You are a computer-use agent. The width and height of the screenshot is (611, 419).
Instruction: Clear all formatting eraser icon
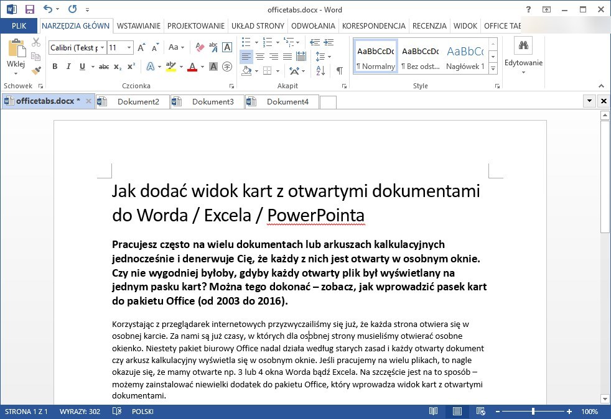200,47
